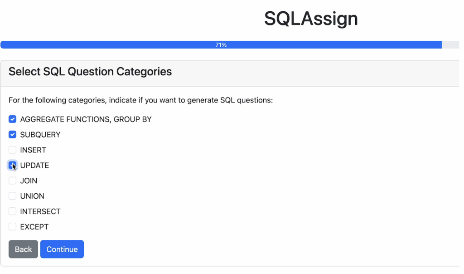This screenshot has width=464, height=274.
Task: Click the SQLAssign page title
Action: 311,19
